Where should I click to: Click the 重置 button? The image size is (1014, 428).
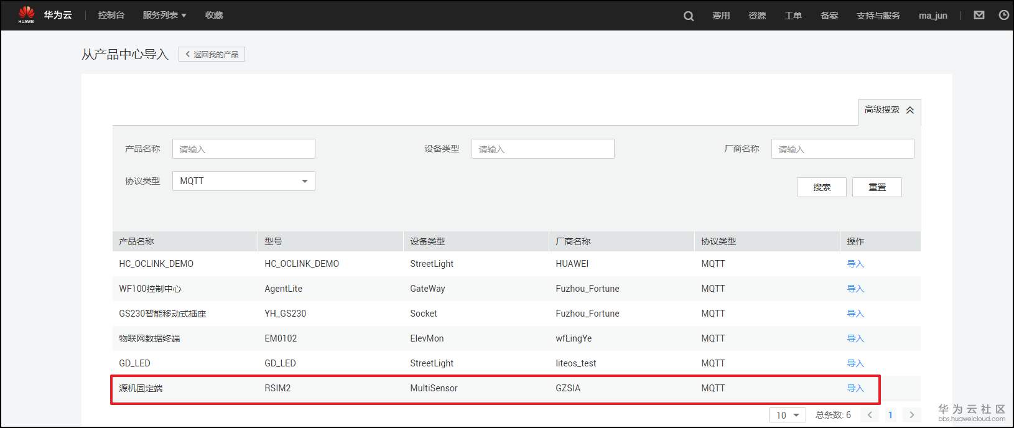877,187
